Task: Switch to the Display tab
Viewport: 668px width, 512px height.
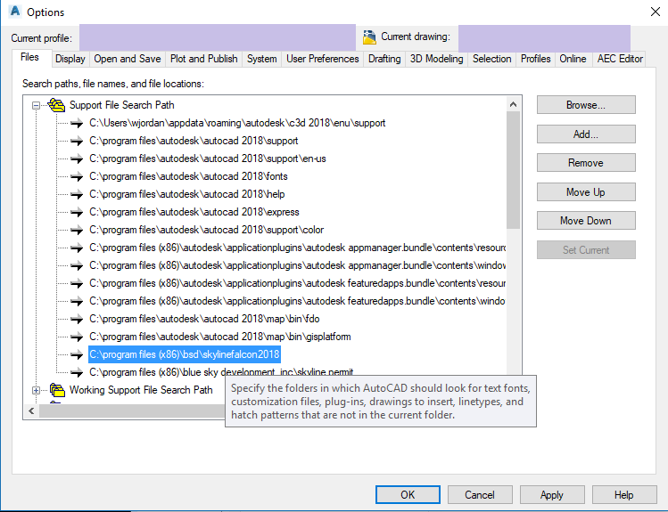Action: (70, 59)
